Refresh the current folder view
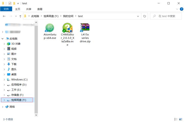 click(145, 16)
